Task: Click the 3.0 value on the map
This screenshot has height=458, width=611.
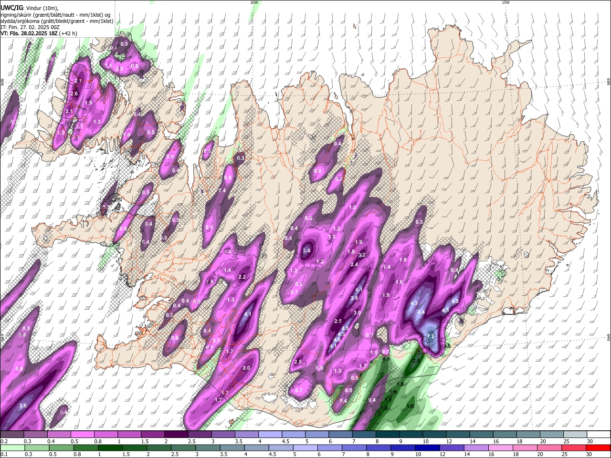Action: (357, 312)
